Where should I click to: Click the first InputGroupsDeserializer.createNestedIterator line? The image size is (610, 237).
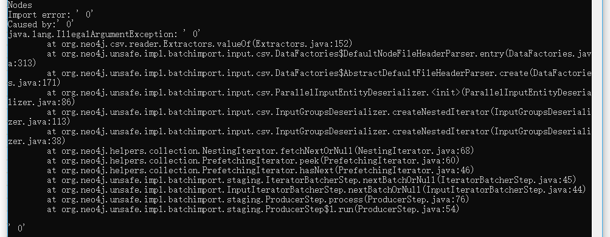point(319,112)
